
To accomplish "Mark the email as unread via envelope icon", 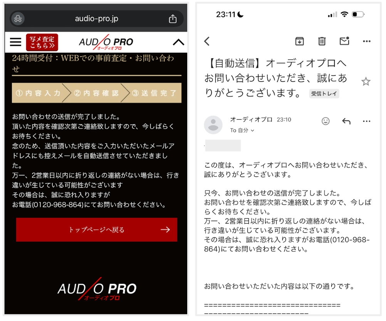I will pyautogui.click(x=344, y=41).
